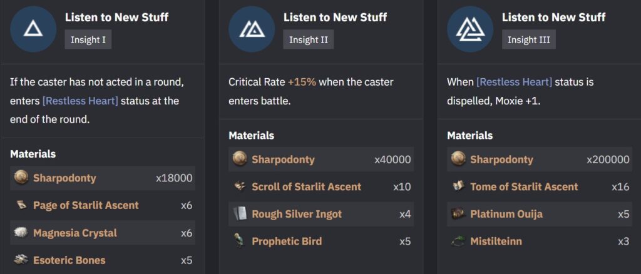This screenshot has width=641, height=274.
Task: Click the Prophetic Bird material icon
Action: point(239,241)
